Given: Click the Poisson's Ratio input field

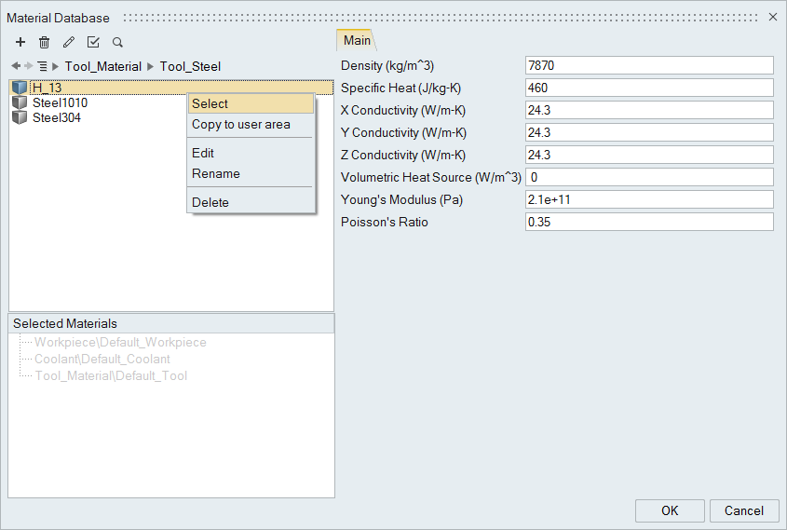Looking at the screenshot, I should coord(649,222).
